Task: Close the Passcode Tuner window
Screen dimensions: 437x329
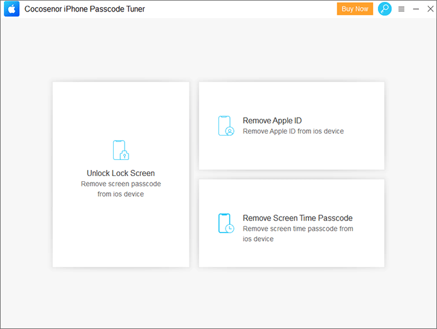Action: pyautogui.click(x=430, y=9)
